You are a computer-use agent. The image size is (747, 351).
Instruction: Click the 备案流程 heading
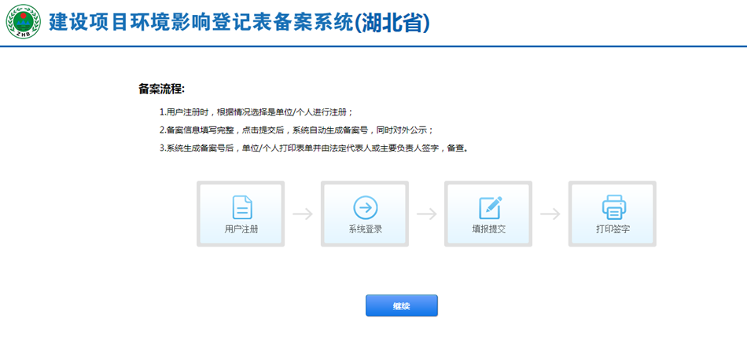pos(161,89)
